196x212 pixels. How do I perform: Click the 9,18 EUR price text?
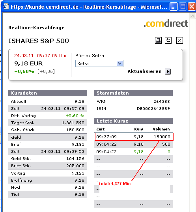tap(28, 63)
